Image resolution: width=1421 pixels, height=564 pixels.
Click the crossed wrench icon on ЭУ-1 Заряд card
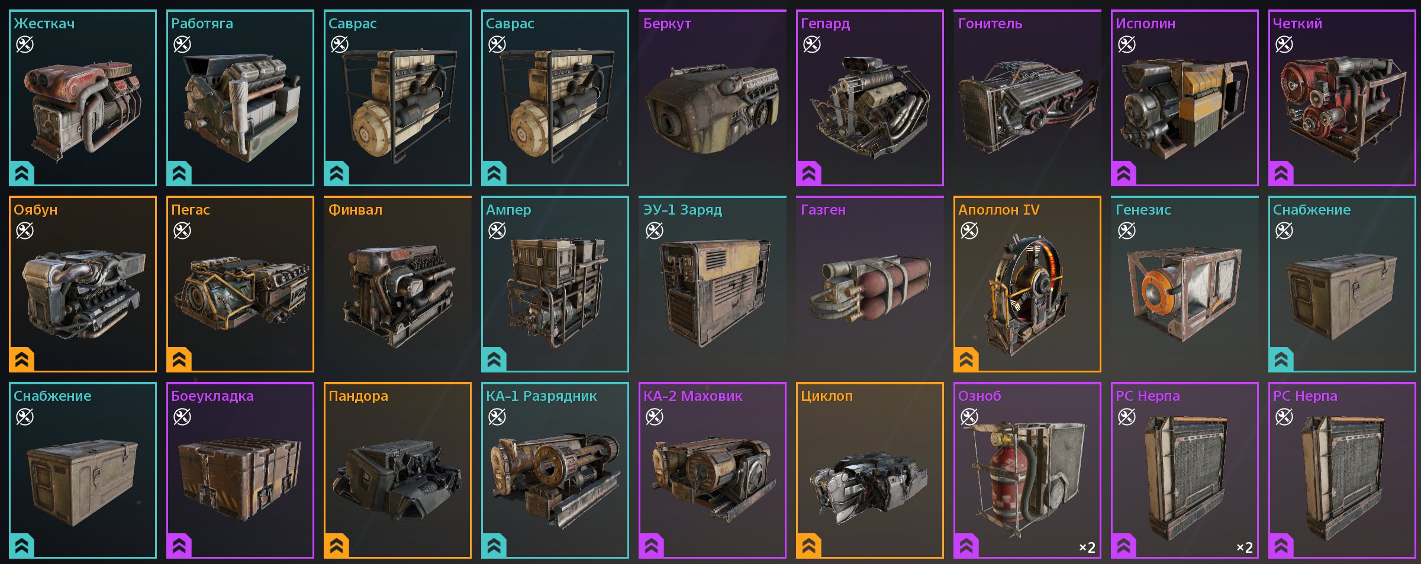pyautogui.click(x=655, y=231)
